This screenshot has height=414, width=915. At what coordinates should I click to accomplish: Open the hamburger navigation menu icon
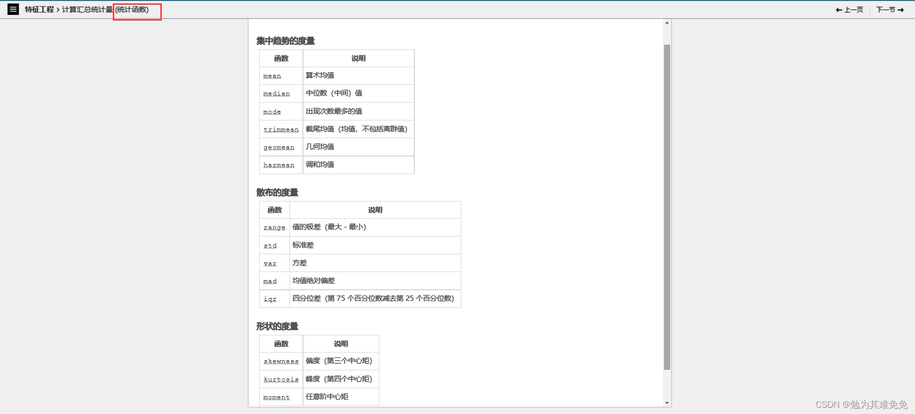(13, 9)
